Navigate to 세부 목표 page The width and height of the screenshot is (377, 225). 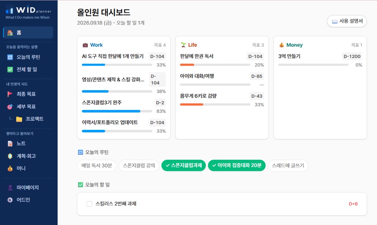[28, 106]
